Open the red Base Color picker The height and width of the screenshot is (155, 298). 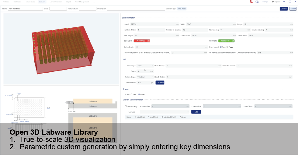point(142,41)
